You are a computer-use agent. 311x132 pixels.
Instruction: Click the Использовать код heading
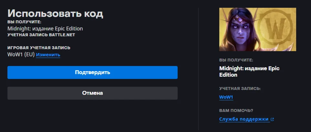point(55,13)
